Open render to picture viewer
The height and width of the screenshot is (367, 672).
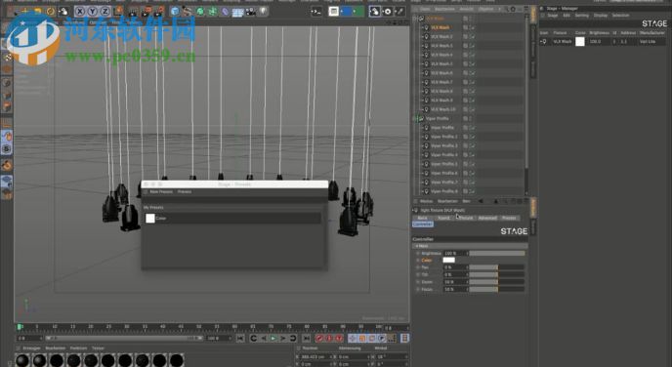tap(147, 12)
